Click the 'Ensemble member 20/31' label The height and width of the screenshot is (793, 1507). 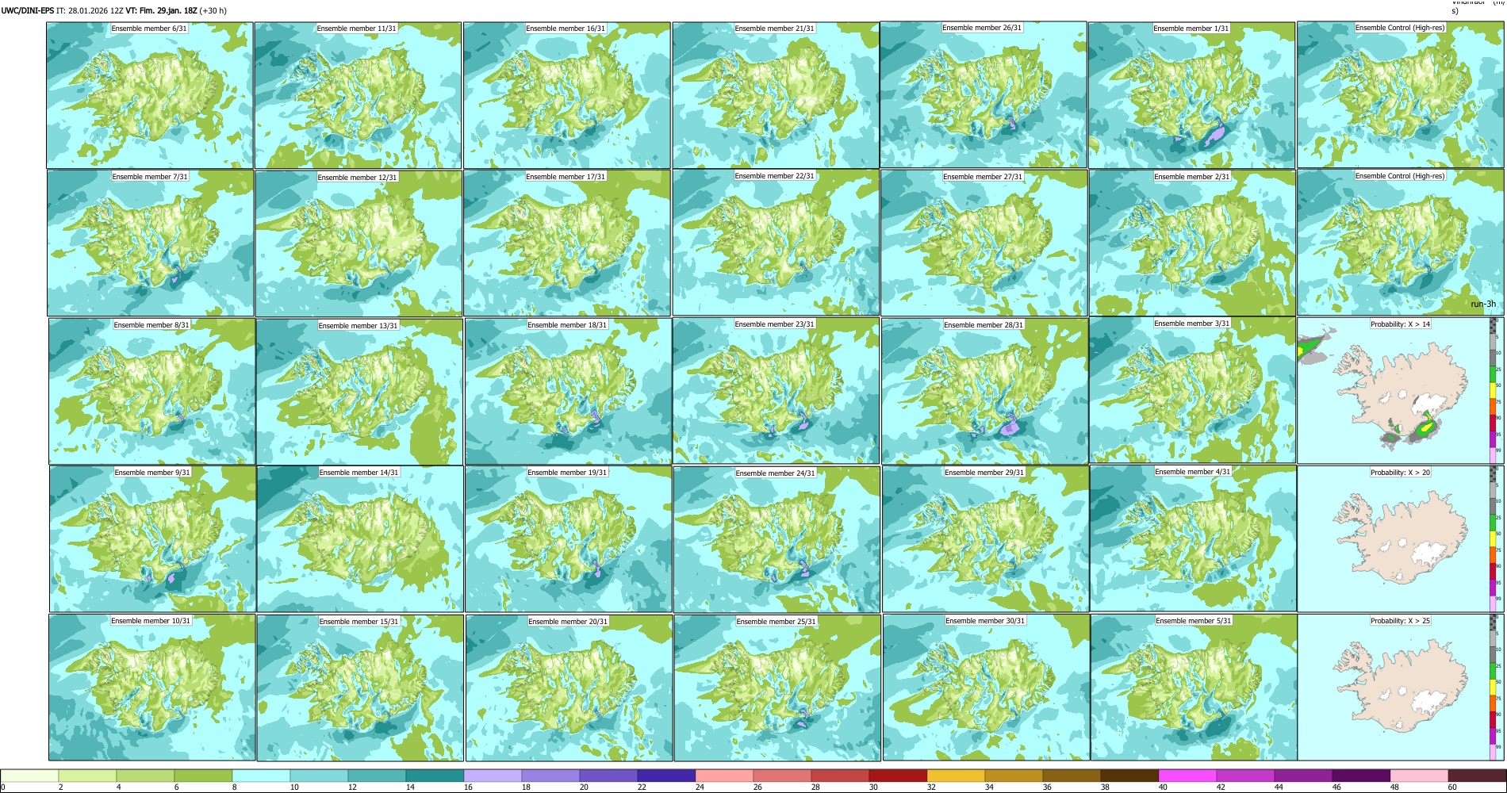click(568, 622)
